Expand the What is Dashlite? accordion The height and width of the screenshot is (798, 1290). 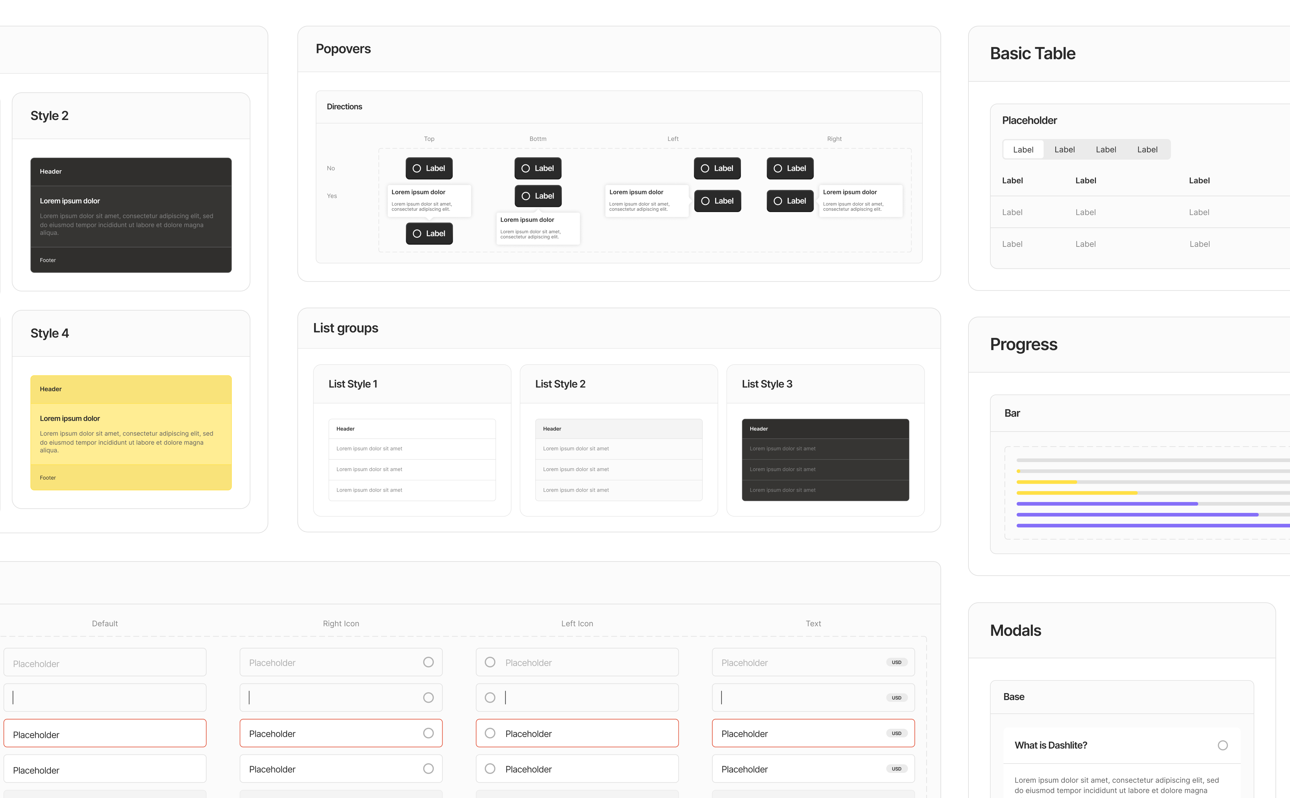pos(1050,745)
